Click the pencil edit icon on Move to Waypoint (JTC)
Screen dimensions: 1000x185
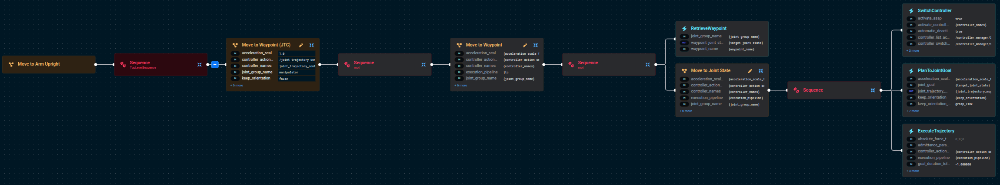pos(301,45)
